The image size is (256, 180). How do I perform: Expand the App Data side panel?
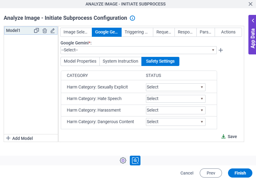tap(253, 21)
